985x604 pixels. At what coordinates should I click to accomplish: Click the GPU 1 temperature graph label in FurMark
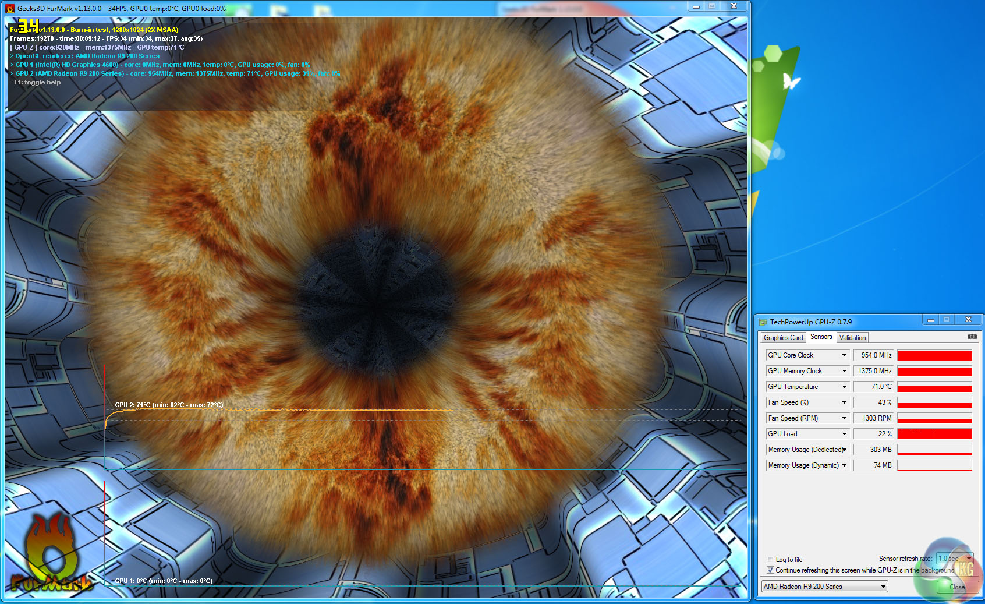(x=164, y=581)
